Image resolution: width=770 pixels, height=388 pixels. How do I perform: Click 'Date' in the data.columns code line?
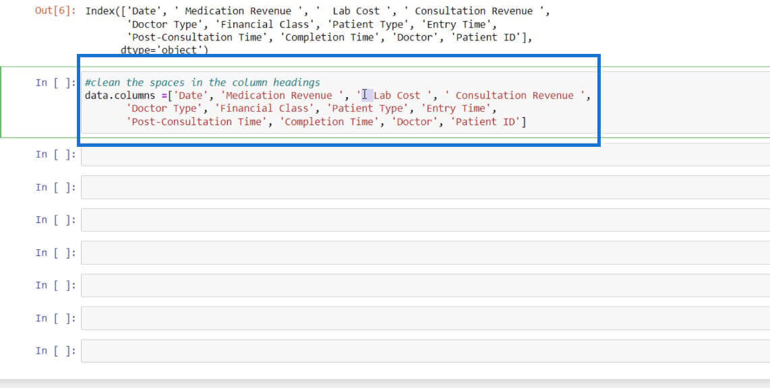(x=190, y=96)
